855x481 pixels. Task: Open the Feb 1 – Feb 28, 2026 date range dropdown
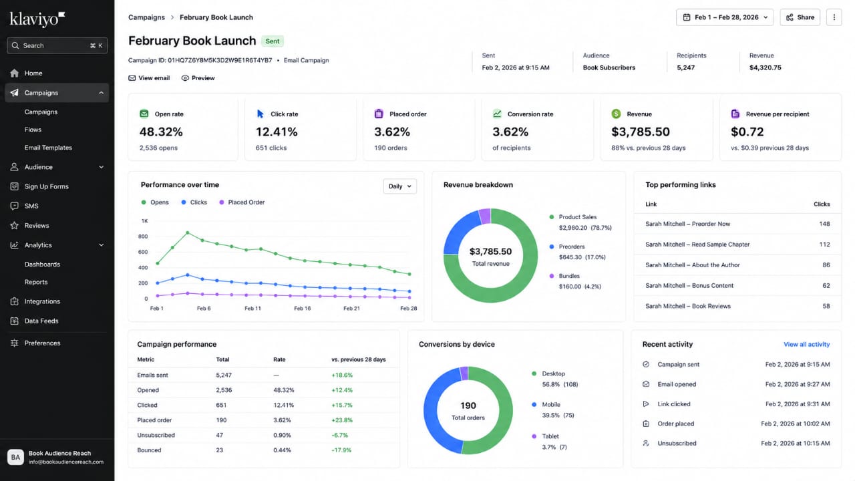[725, 17]
